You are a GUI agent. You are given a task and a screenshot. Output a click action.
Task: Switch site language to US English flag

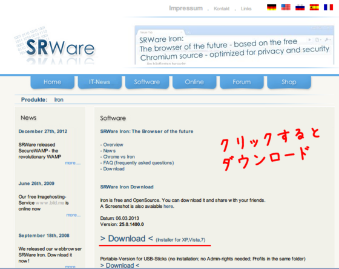tap(286, 7)
